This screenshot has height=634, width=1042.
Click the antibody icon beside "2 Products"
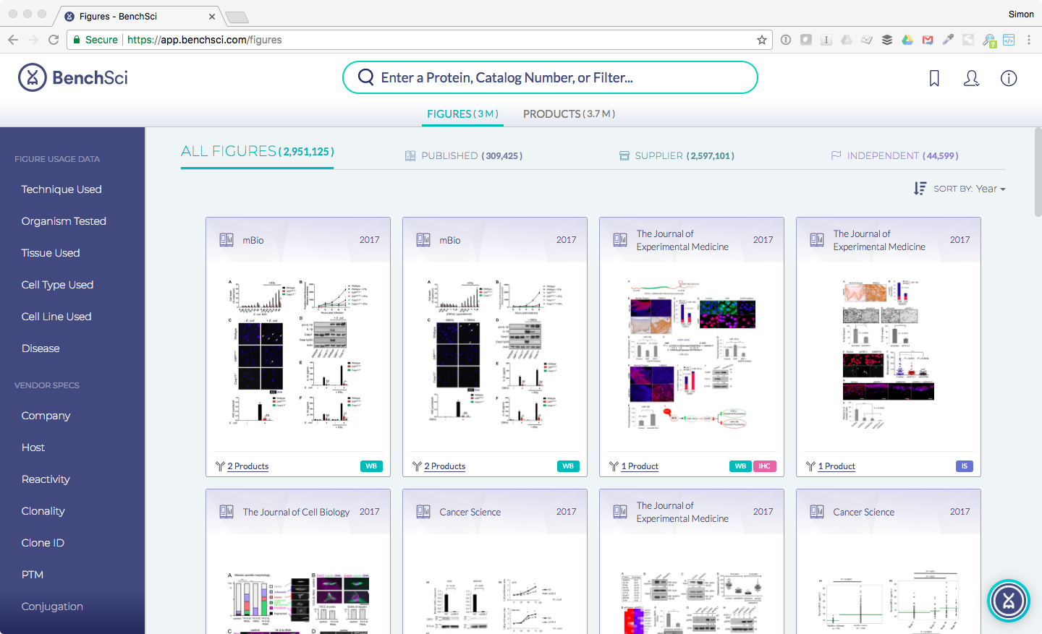pyautogui.click(x=219, y=466)
